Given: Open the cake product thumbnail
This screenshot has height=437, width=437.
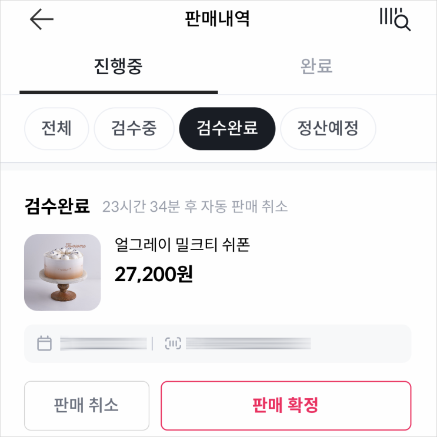Looking at the screenshot, I should point(62,272).
